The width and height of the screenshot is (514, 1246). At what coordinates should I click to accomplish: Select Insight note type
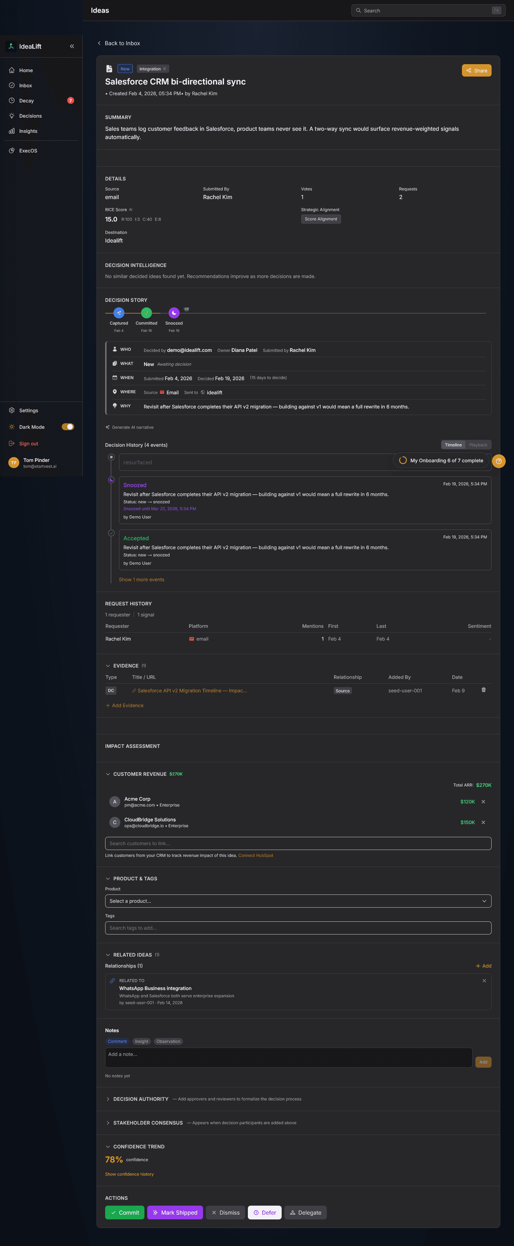pos(142,1041)
